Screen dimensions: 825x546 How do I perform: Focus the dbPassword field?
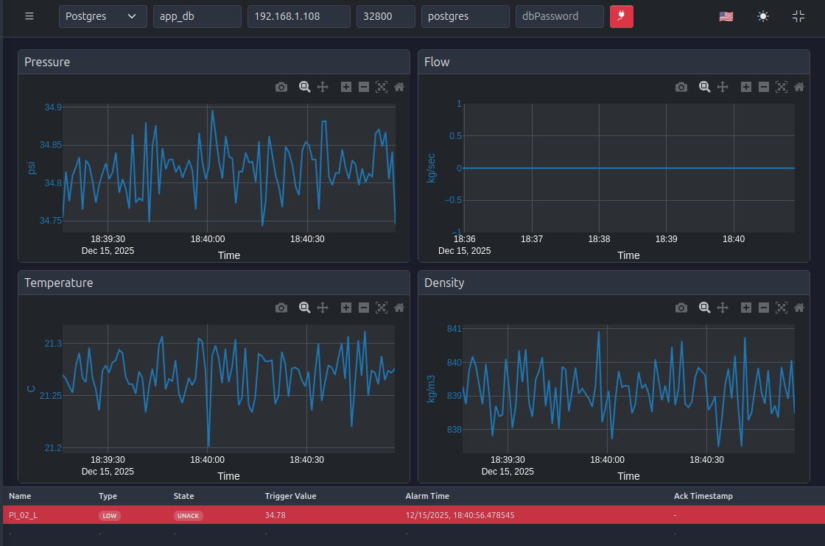tap(559, 16)
